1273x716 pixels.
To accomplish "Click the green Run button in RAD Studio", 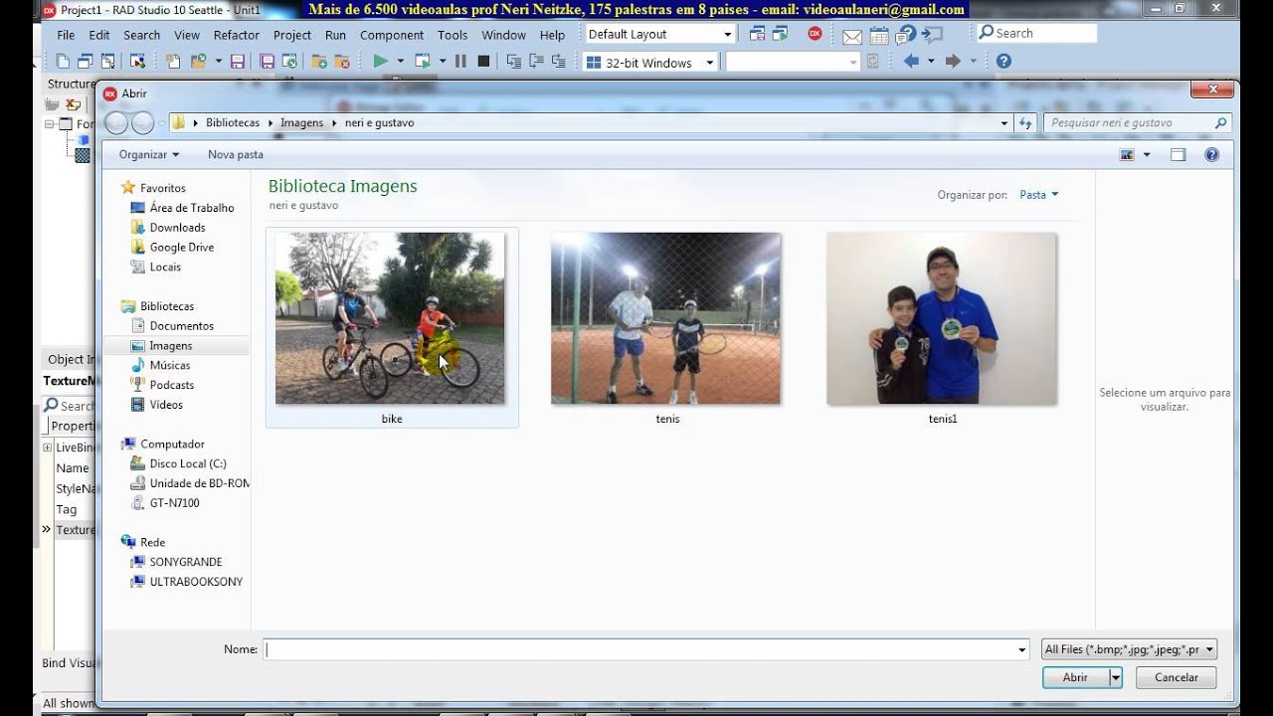I will pos(380,62).
